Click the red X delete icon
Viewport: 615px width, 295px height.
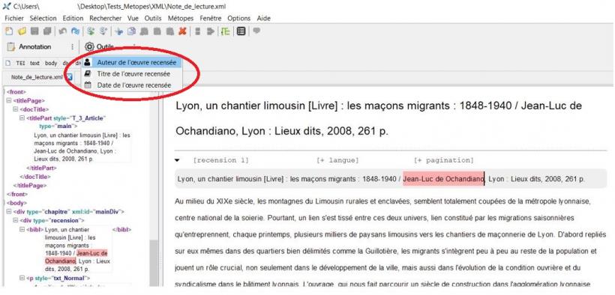182,31
